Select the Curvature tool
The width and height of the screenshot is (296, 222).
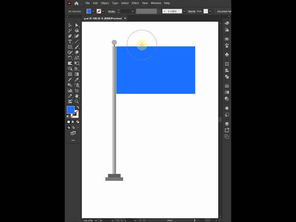click(77, 36)
